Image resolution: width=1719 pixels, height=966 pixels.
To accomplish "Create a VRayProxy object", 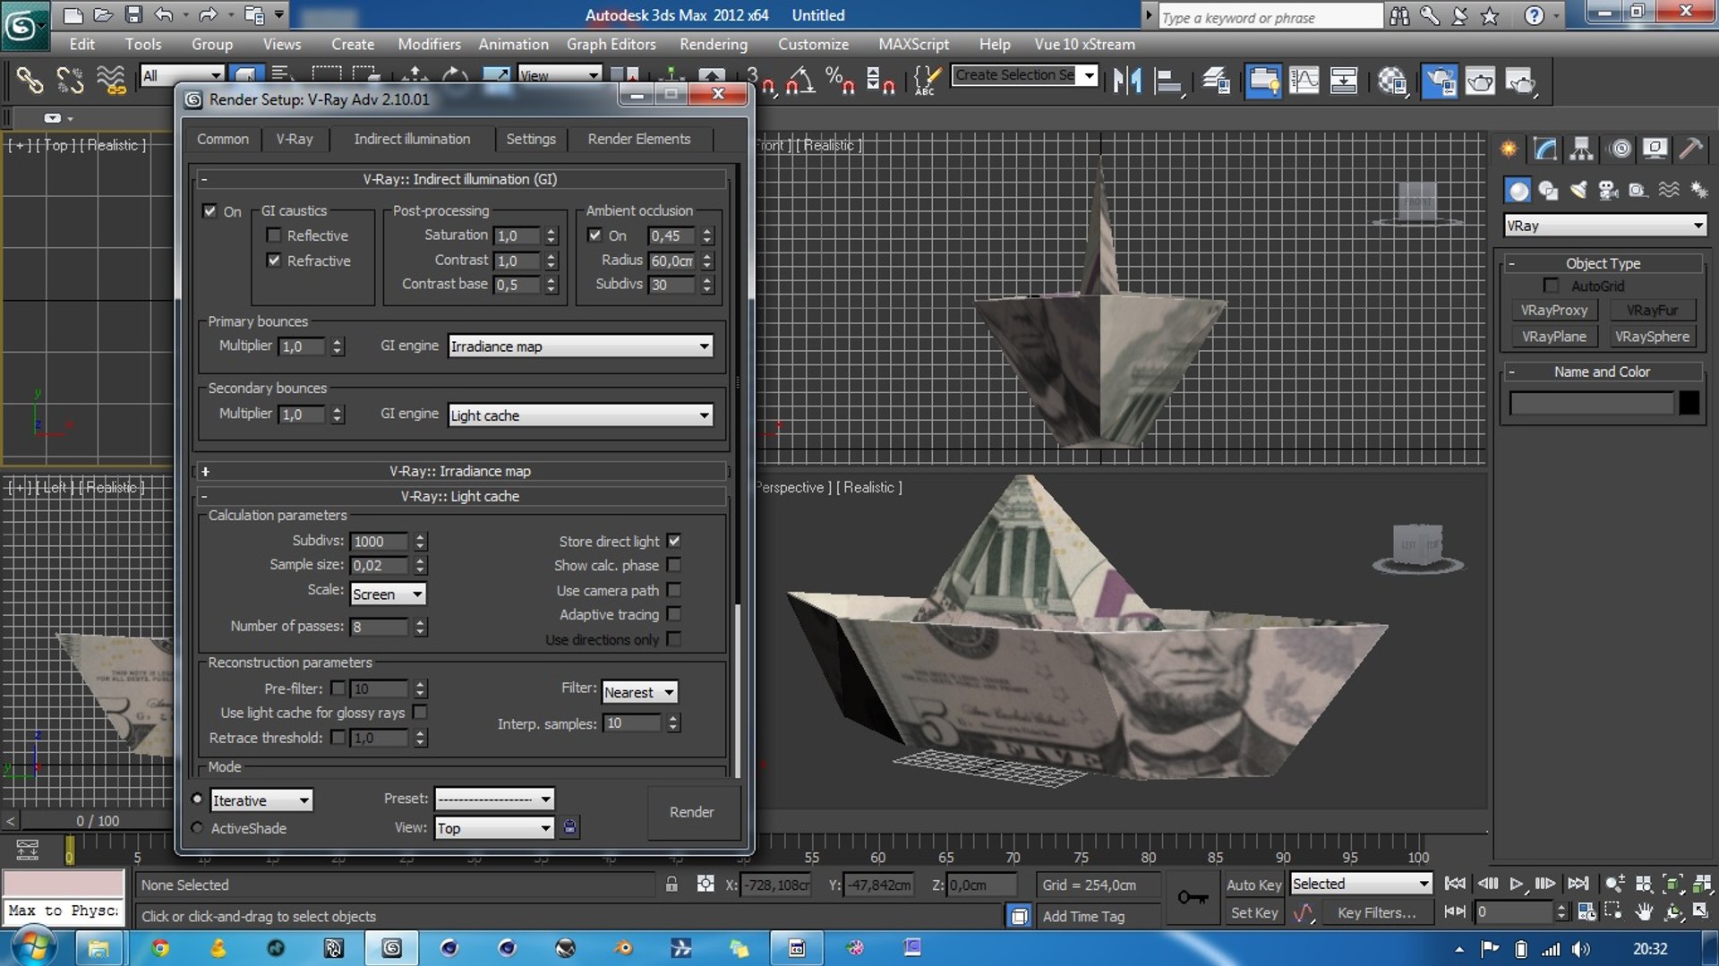I will 1554,310.
